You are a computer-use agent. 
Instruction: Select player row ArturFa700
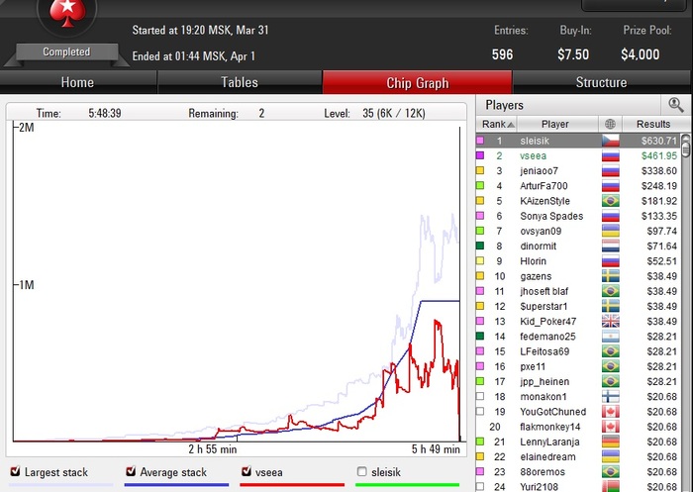pyautogui.click(x=578, y=186)
